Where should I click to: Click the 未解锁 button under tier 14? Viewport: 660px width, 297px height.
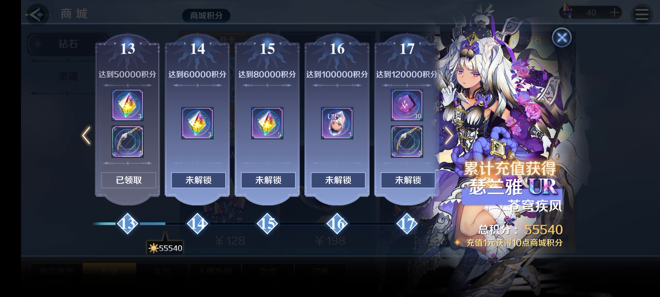click(x=198, y=180)
